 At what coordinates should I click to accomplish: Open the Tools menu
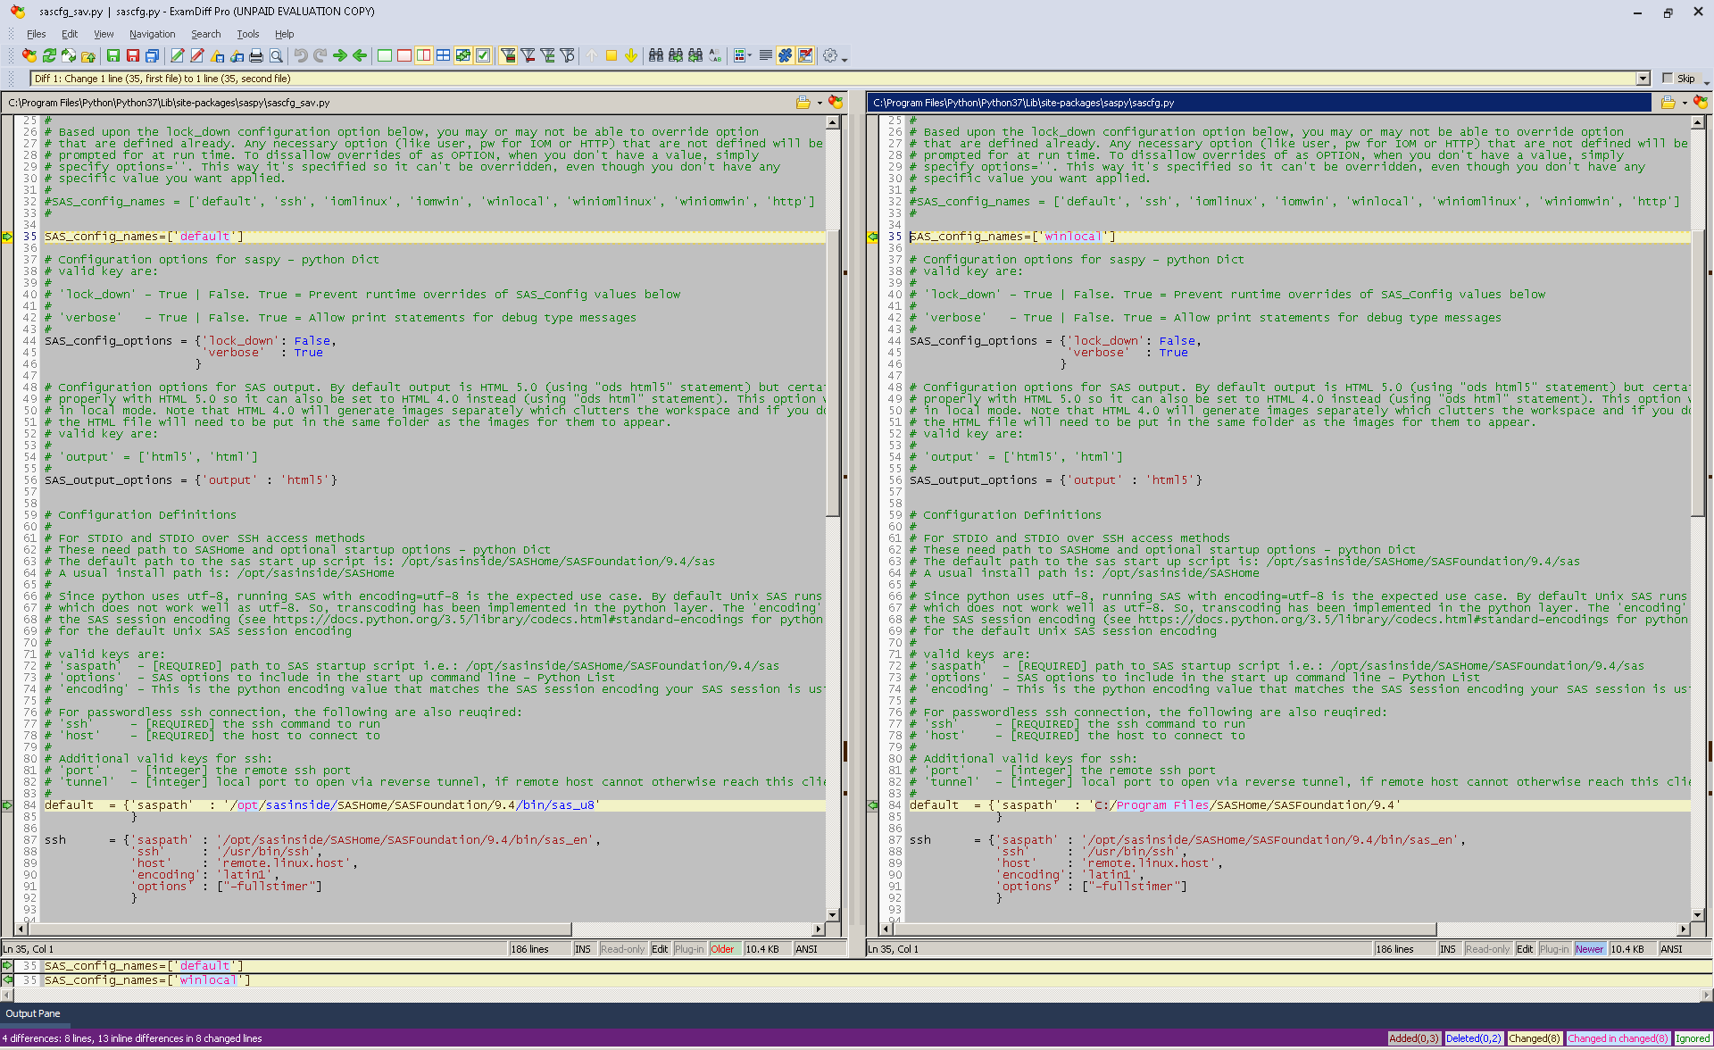247,34
